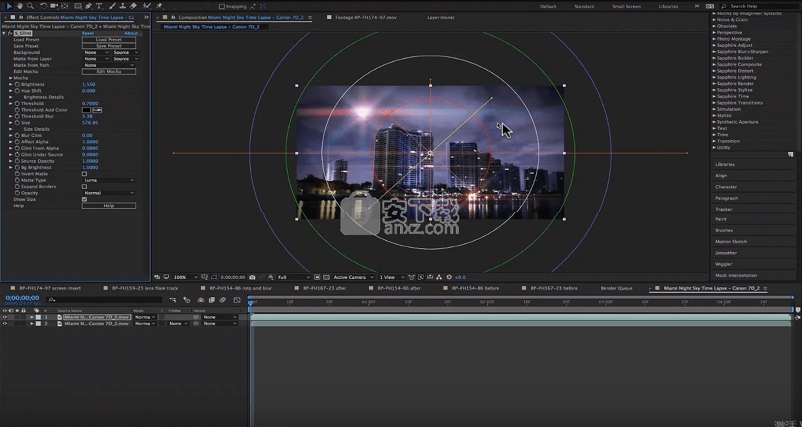This screenshot has width=802, height=427.
Task: Click the composition mini-flowchart icon in timeline
Action: pos(172,300)
